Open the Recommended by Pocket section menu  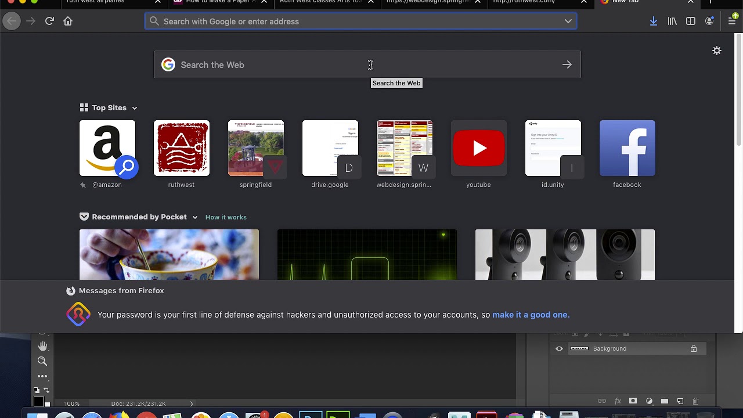click(195, 217)
